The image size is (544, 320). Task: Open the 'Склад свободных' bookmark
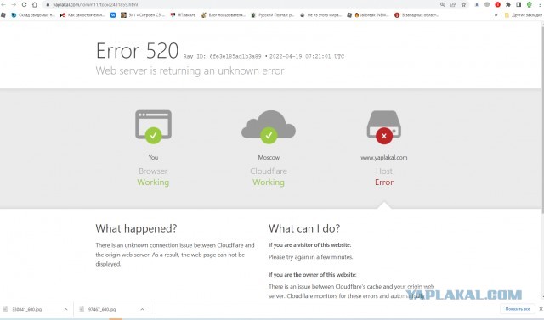click(x=33, y=15)
